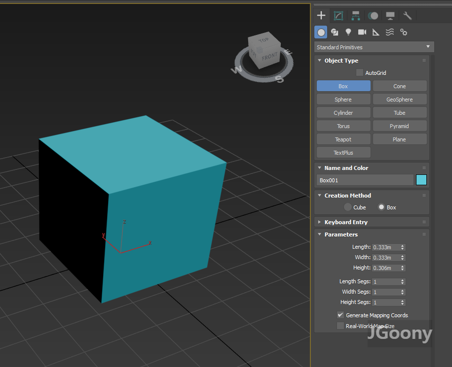
Task: Select the Cameras category icon
Action: pos(362,32)
